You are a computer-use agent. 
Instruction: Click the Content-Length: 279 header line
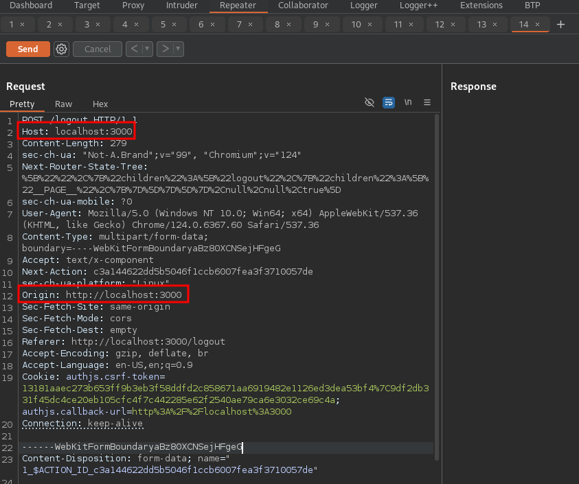[74, 143]
